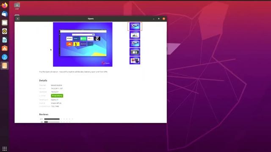271x152 pixels.
Task: Close the Opera software window
Action: click(164, 19)
